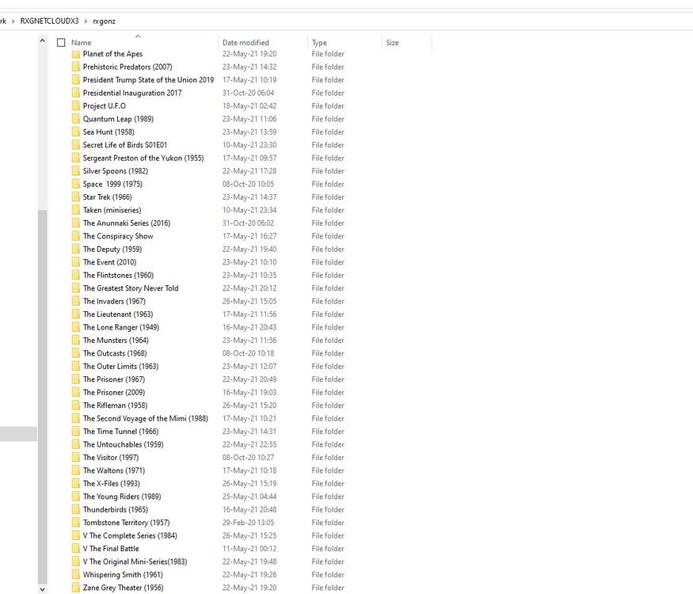Image resolution: width=693 pixels, height=594 pixels.
Task: Click the navigation pane scroll-down arrow
Action: click(43, 588)
